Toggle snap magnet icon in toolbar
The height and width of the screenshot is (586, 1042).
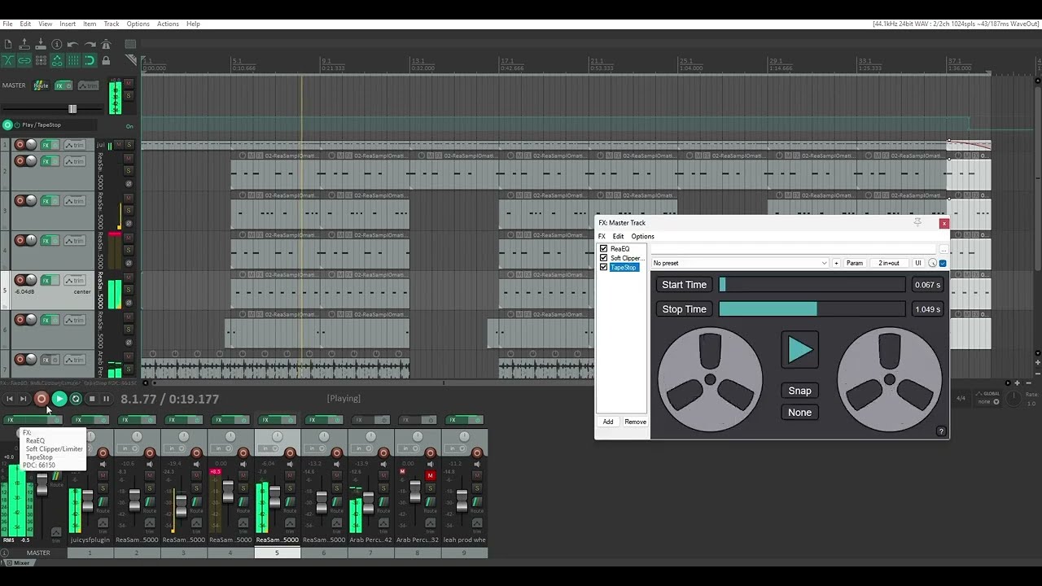tap(89, 60)
